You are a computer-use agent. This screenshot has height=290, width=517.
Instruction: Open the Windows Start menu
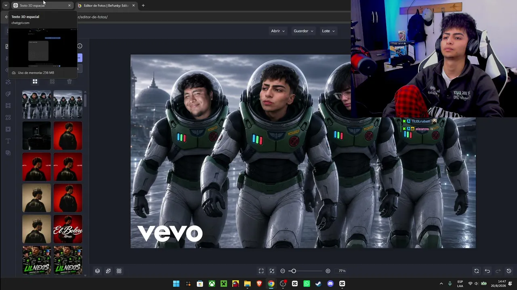[176, 284]
